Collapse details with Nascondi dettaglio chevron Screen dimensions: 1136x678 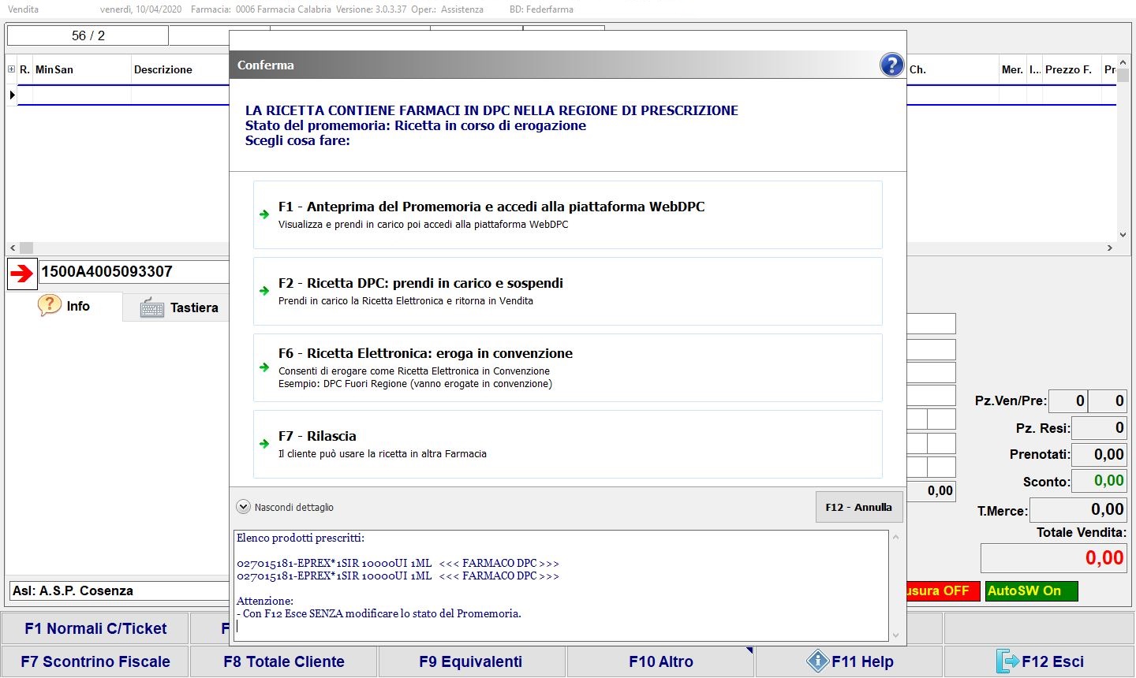point(244,507)
